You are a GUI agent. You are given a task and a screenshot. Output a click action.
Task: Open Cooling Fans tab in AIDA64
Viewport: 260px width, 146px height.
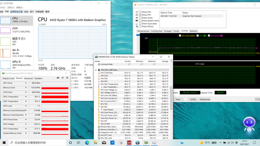click(156, 31)
